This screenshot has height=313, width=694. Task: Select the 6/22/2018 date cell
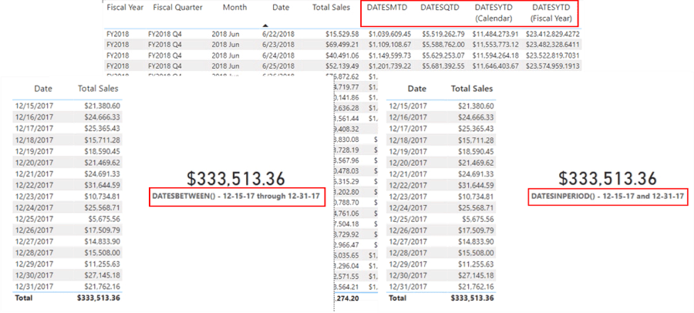pos(278,34)
